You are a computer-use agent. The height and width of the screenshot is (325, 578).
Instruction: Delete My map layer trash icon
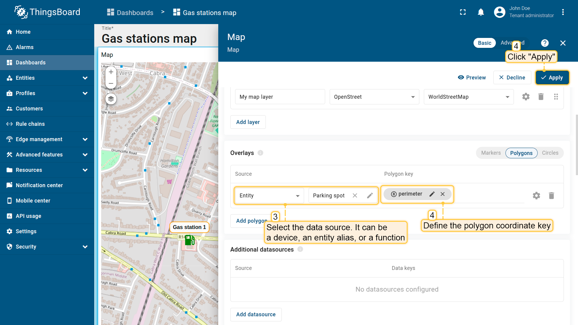click(x=541, y=97)
